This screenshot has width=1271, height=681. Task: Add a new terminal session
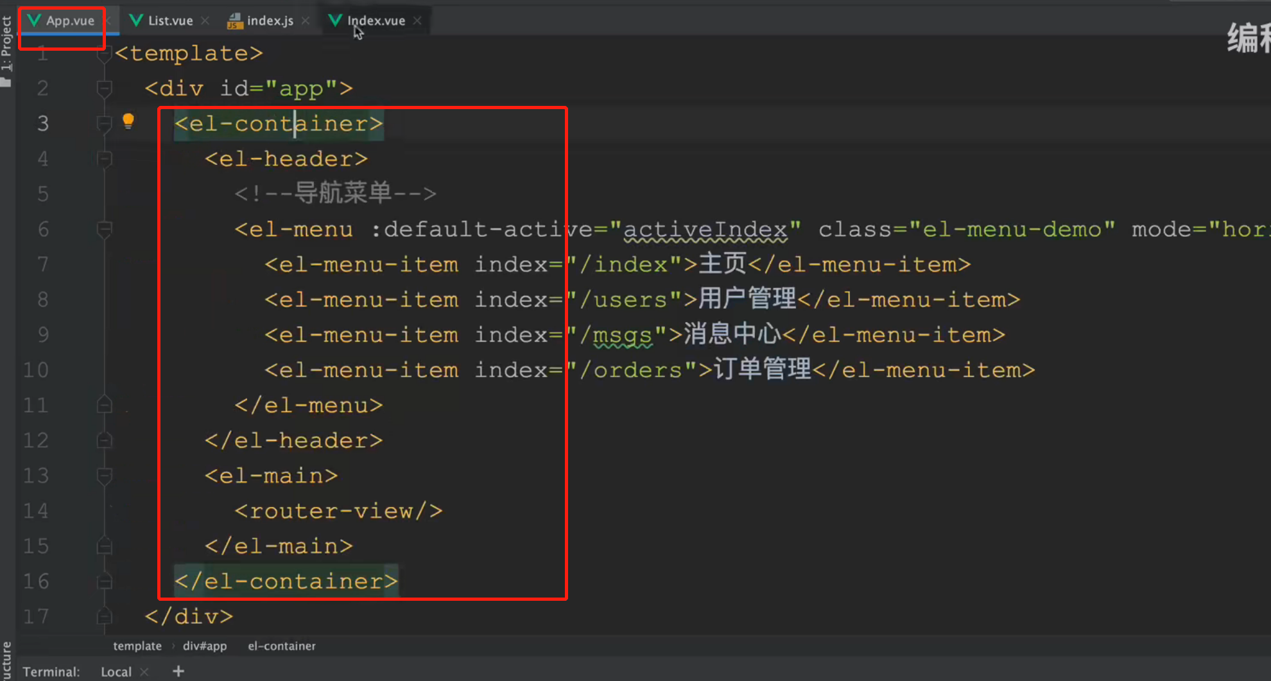point(178,671)
